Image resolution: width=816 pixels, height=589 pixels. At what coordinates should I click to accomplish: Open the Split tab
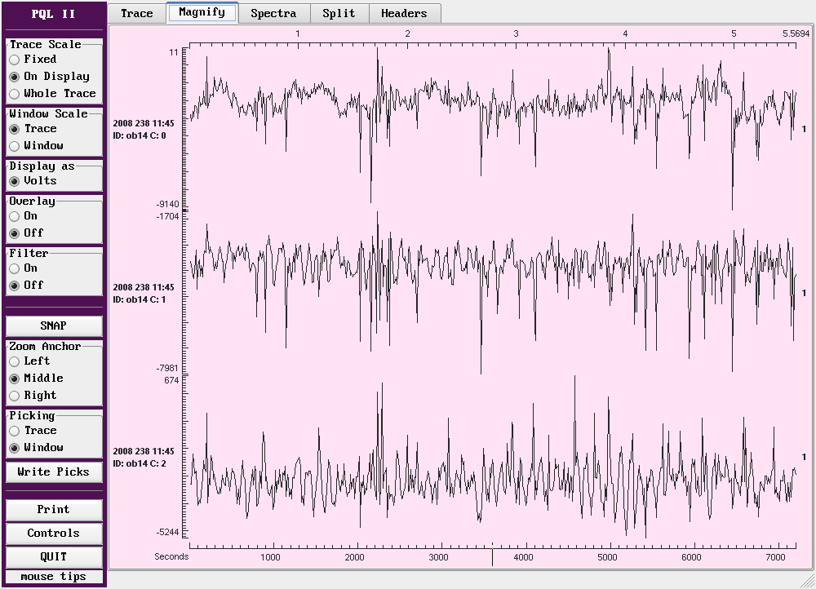click(x=339, y=13)
